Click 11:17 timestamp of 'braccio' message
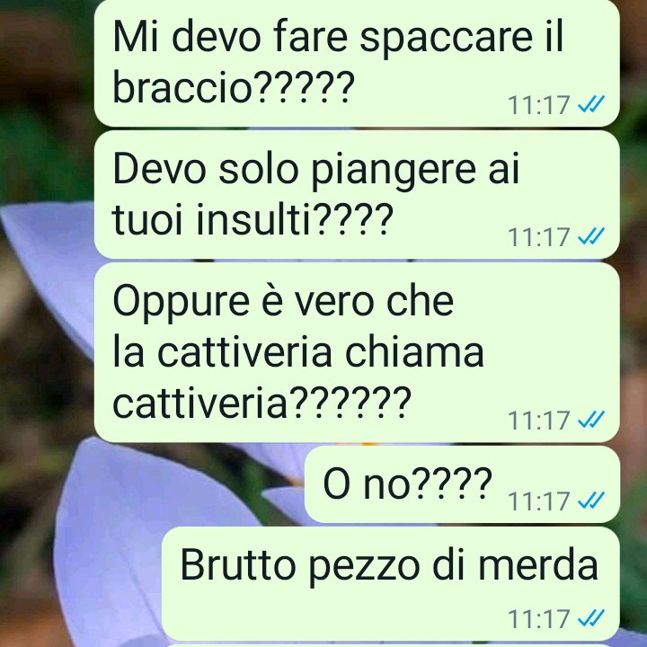 pos(539,105)
